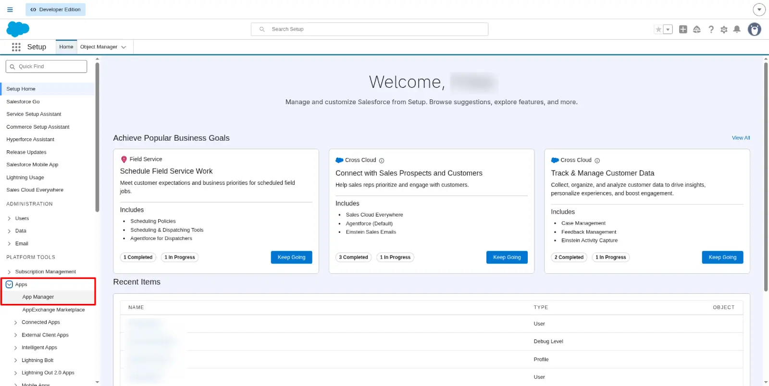Expand the Email section
Viewport: 769px width, 386px height.
click(x=9, y=244)
